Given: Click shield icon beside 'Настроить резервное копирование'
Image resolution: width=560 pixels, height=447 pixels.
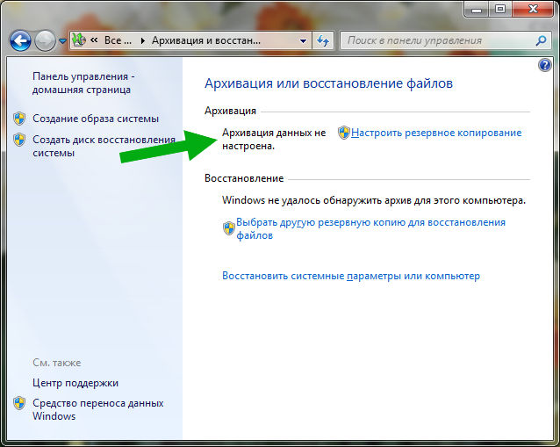Looking at the screenshot, I should [x=344, y=133].
